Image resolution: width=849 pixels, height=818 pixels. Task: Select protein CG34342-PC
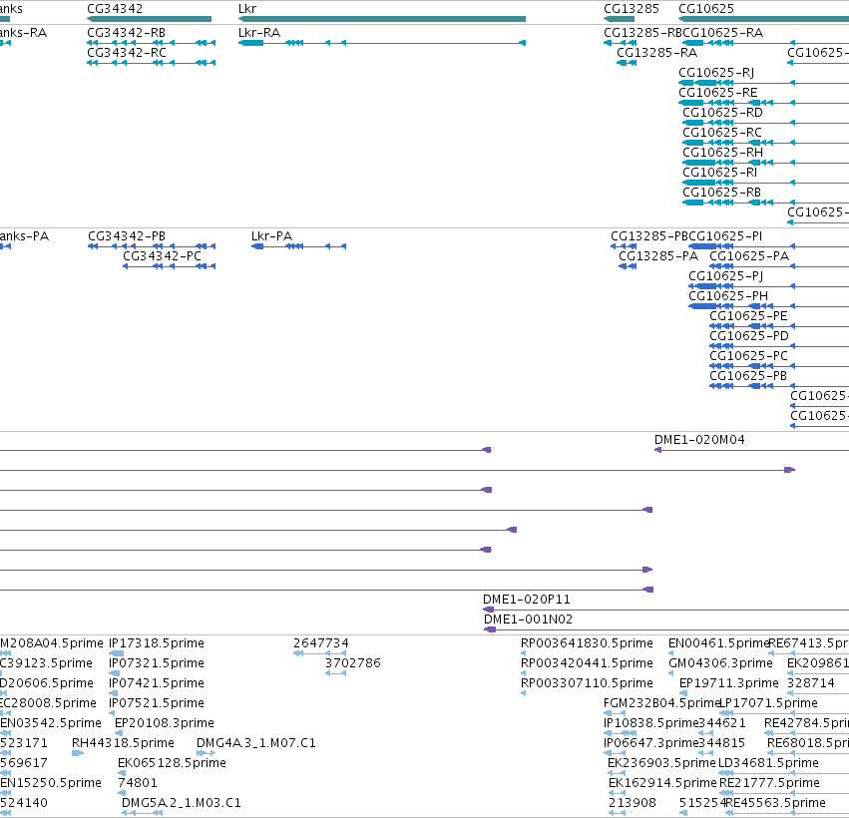pyautogui.click(x=162, y=256)
